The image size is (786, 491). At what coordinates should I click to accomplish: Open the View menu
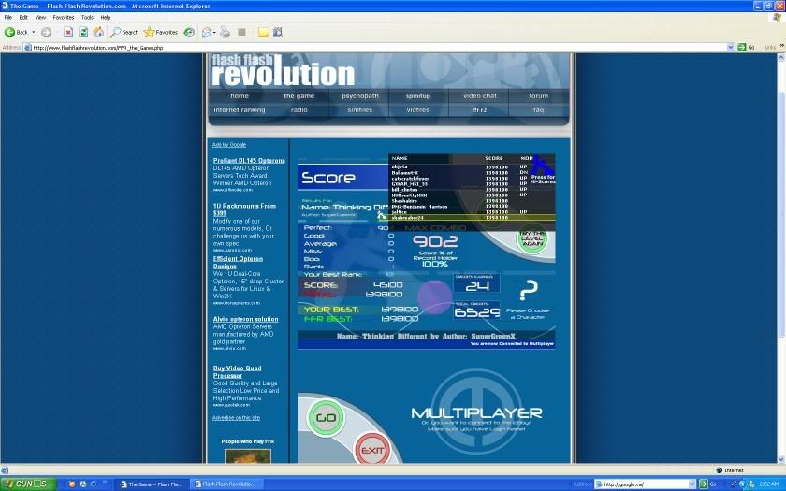(x=40, y=17)
